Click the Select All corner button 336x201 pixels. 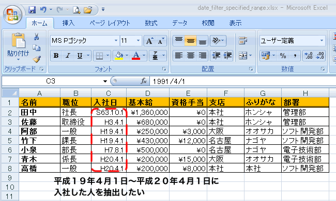coord(10,93)
